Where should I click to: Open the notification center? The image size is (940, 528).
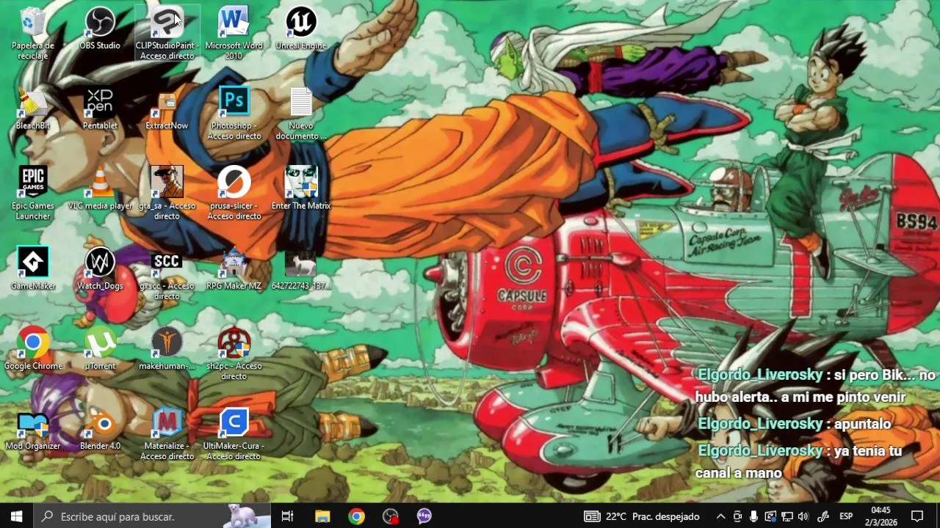pyautogui.click(x=917, y=516)
